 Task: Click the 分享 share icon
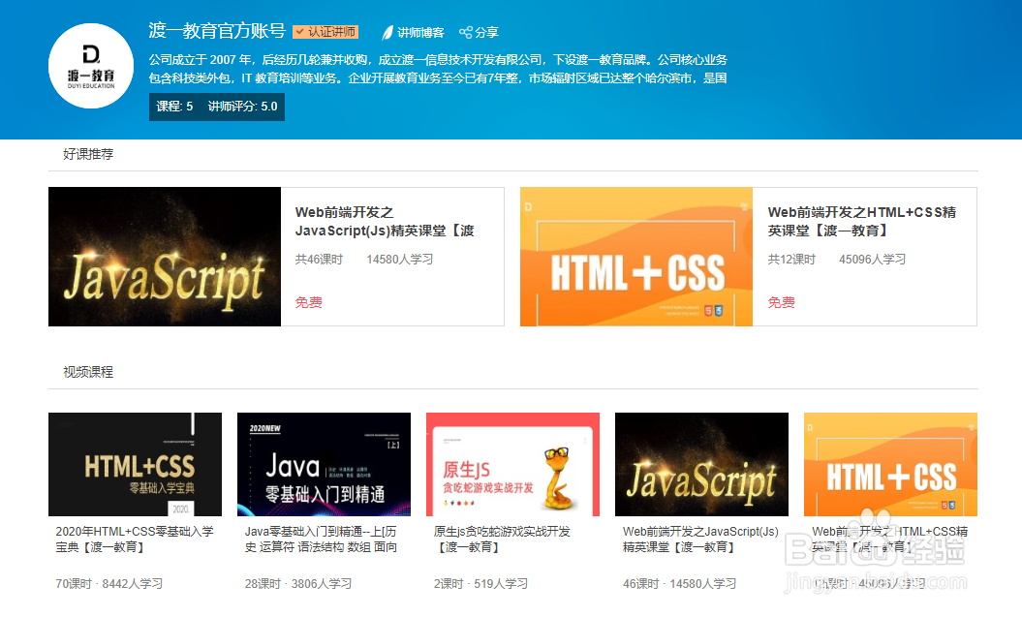click(465, 32)
